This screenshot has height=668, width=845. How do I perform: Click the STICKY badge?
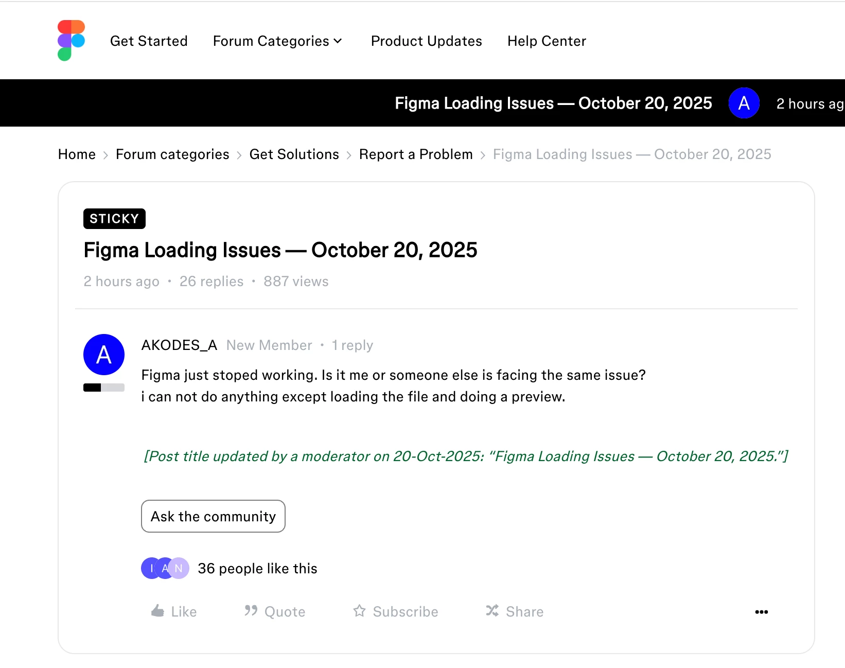pos(114,219)
